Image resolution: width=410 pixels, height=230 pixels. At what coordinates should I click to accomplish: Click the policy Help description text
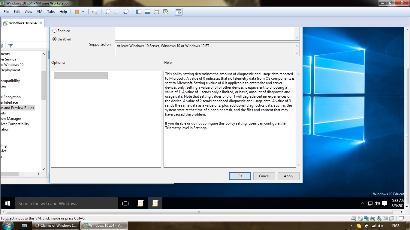(230, 119)
